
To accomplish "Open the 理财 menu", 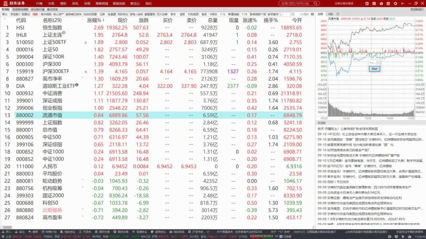I will click(x=63, y=3).
